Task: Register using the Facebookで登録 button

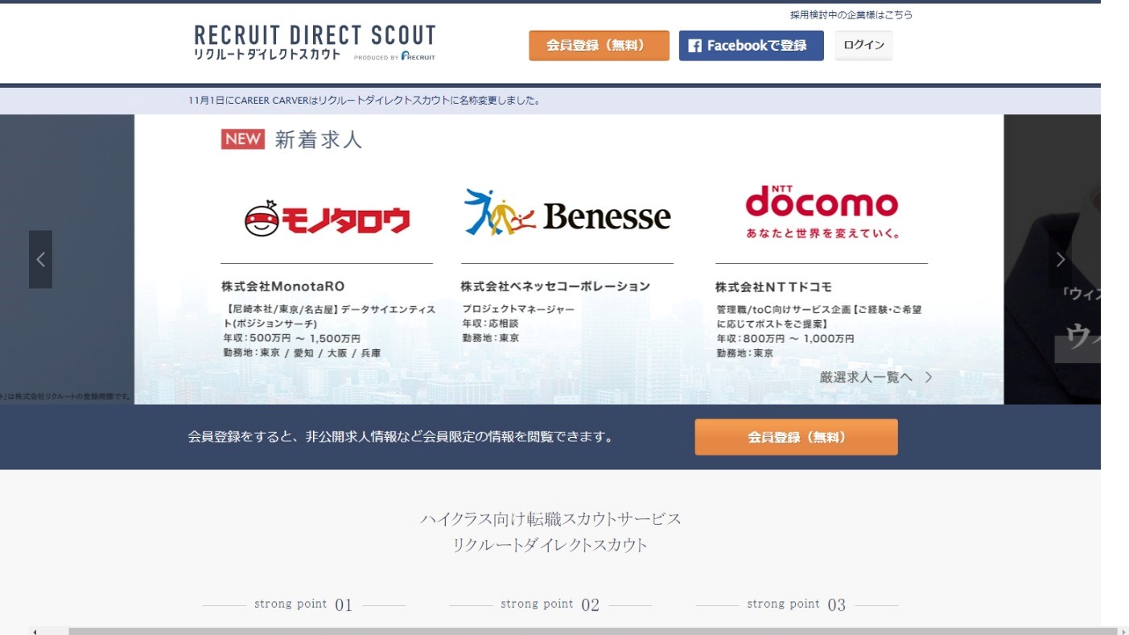Action: (751, 46)
